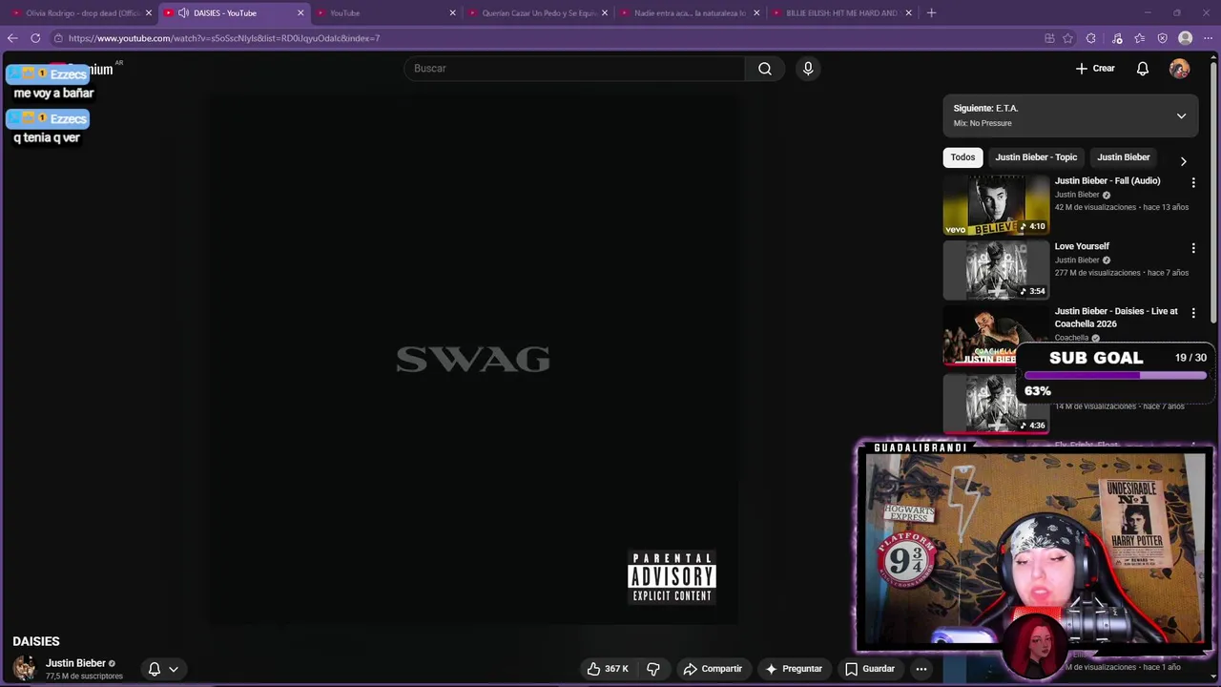Screen dimensions: 1221x687
Task: Click the DAISIES video title text
Action: 36,641
